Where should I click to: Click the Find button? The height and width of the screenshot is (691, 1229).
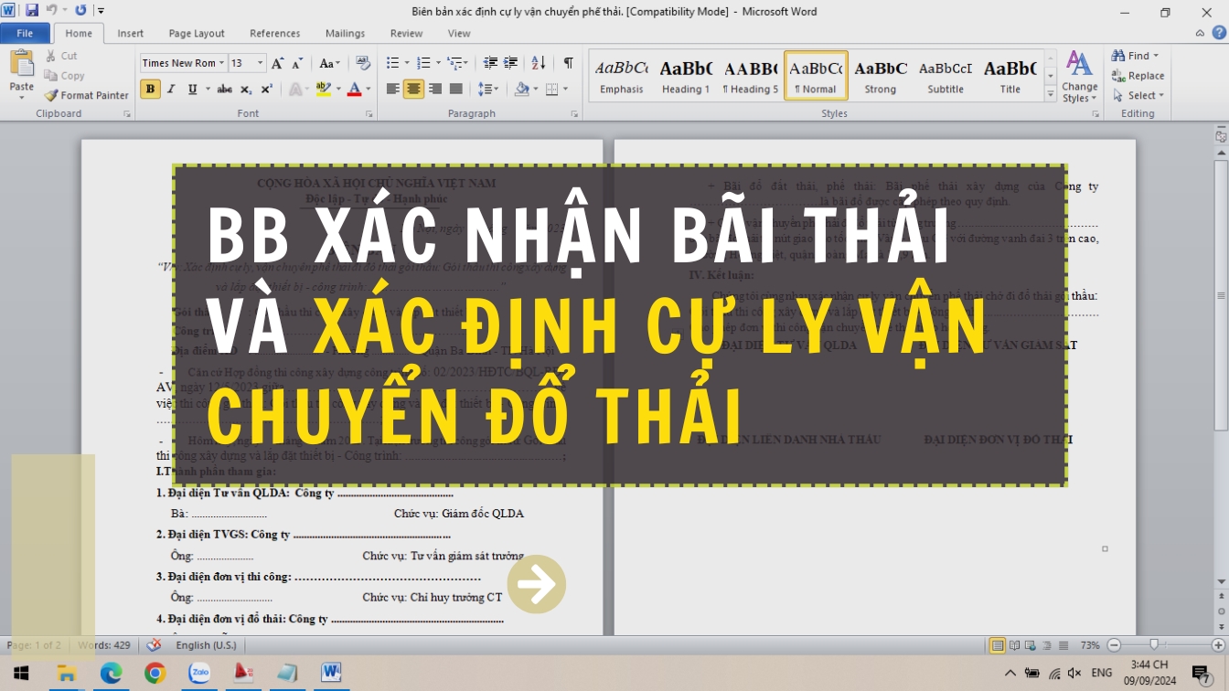pyautogui.click(x=1135, y=56)
